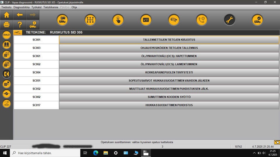
Task: Click the 10742 status bar value
Action: tap(238, 147)
